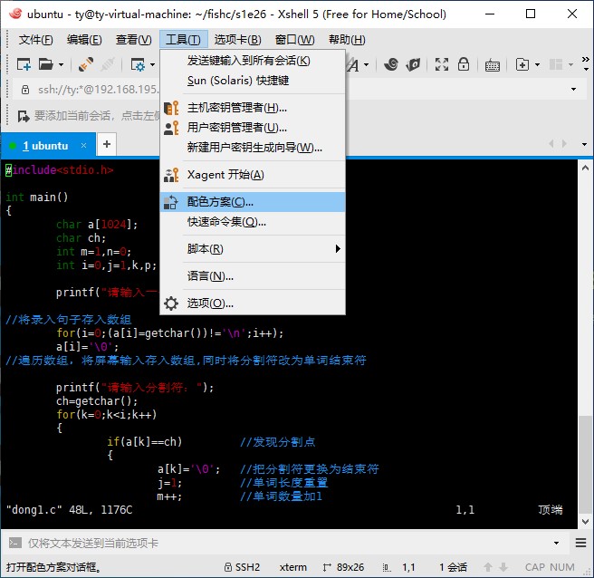Click the grayed Disconnect plug icon
This screenshot has width=594, height=578.
[x=108, y=64]
